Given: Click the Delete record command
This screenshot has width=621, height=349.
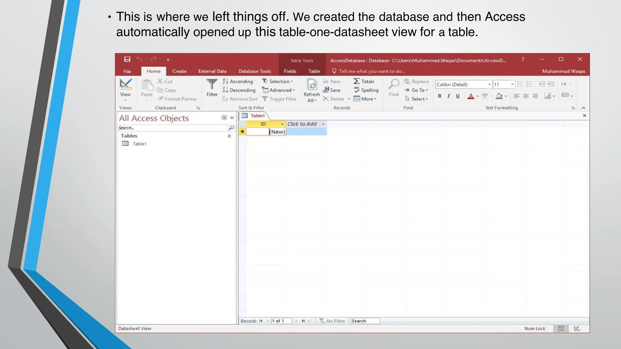Looking at the screenshot, I should pos(334,99).
